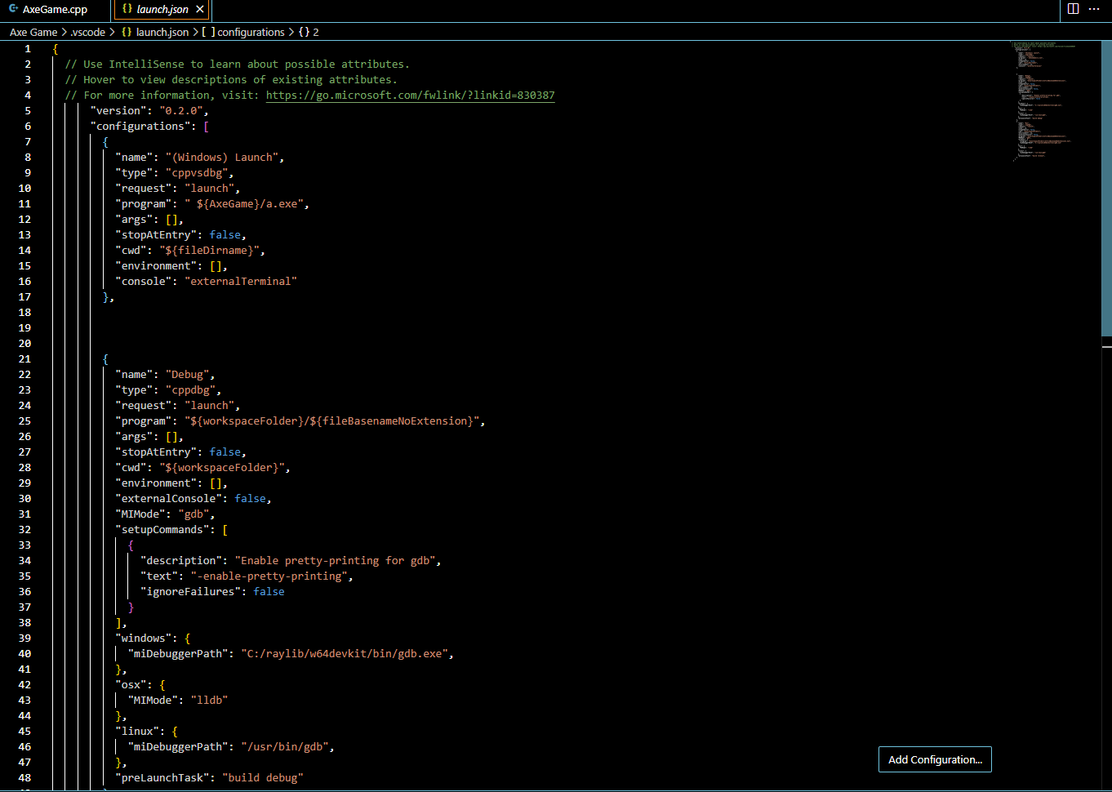Select the launch.json editor tab

coord(162,10)
